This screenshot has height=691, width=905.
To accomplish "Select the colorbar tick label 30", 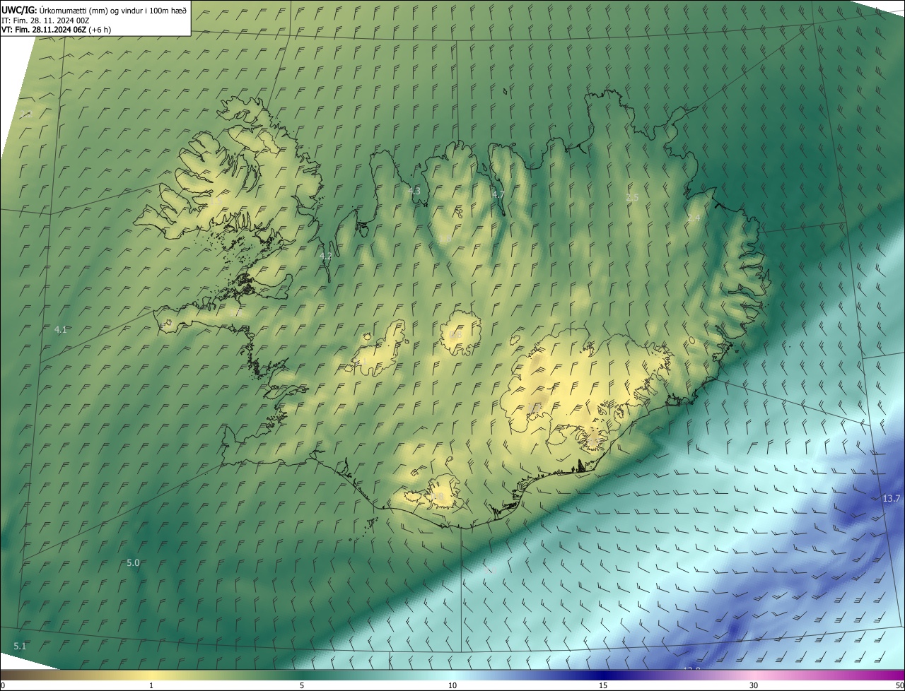I will [x=754, y=685].
